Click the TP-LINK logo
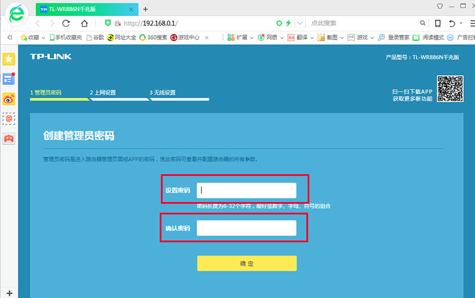The width and height of the screenshot is (475, 298). 51,56
